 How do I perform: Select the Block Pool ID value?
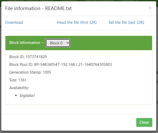point(73,65)
